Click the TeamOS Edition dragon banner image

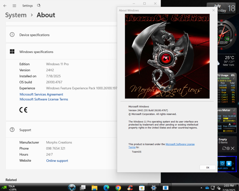tap(167, 56)
